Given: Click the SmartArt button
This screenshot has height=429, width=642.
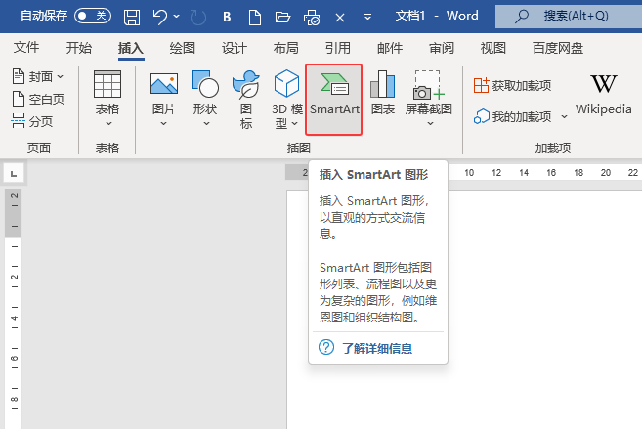Looking at the screenshot, I should pos(333,100).
